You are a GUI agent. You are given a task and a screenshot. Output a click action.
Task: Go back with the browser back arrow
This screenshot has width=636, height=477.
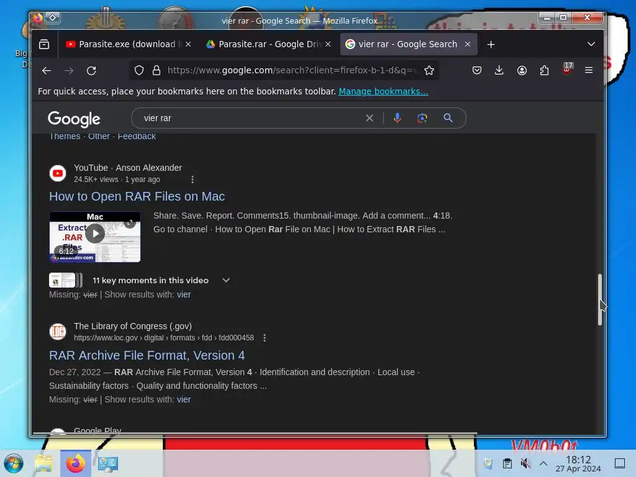[x=47, y=71]
